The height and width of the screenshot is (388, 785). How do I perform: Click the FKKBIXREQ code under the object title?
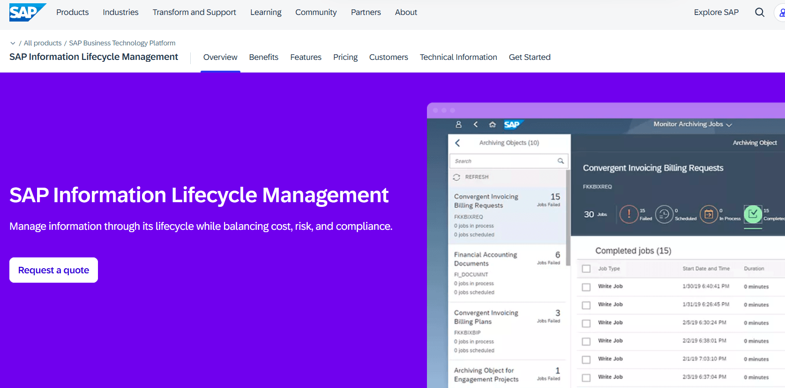(x=597, y=187)
